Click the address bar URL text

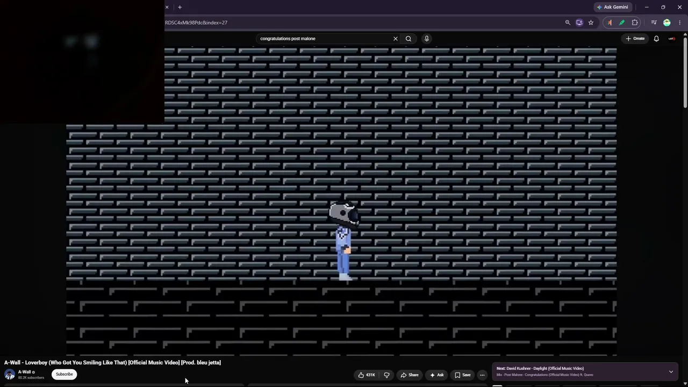coord(196,23)
